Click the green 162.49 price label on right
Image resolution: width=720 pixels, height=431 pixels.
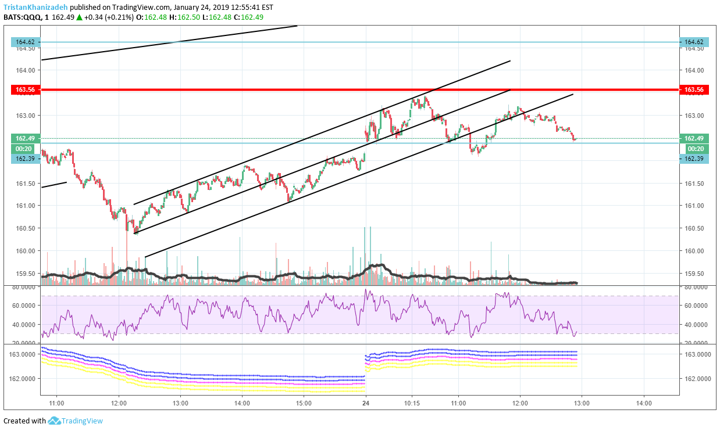tap(694, 138)
